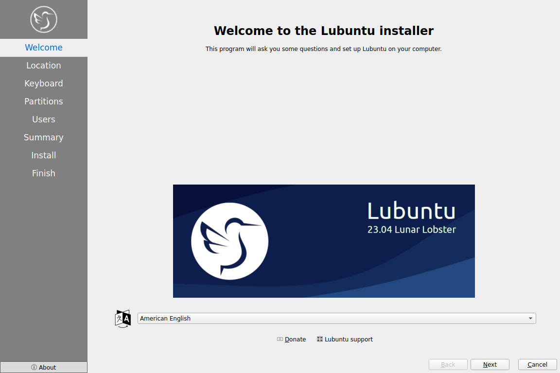Click the Lubuntu hummingbird logo in sidebar

click(x=44, y=19)
